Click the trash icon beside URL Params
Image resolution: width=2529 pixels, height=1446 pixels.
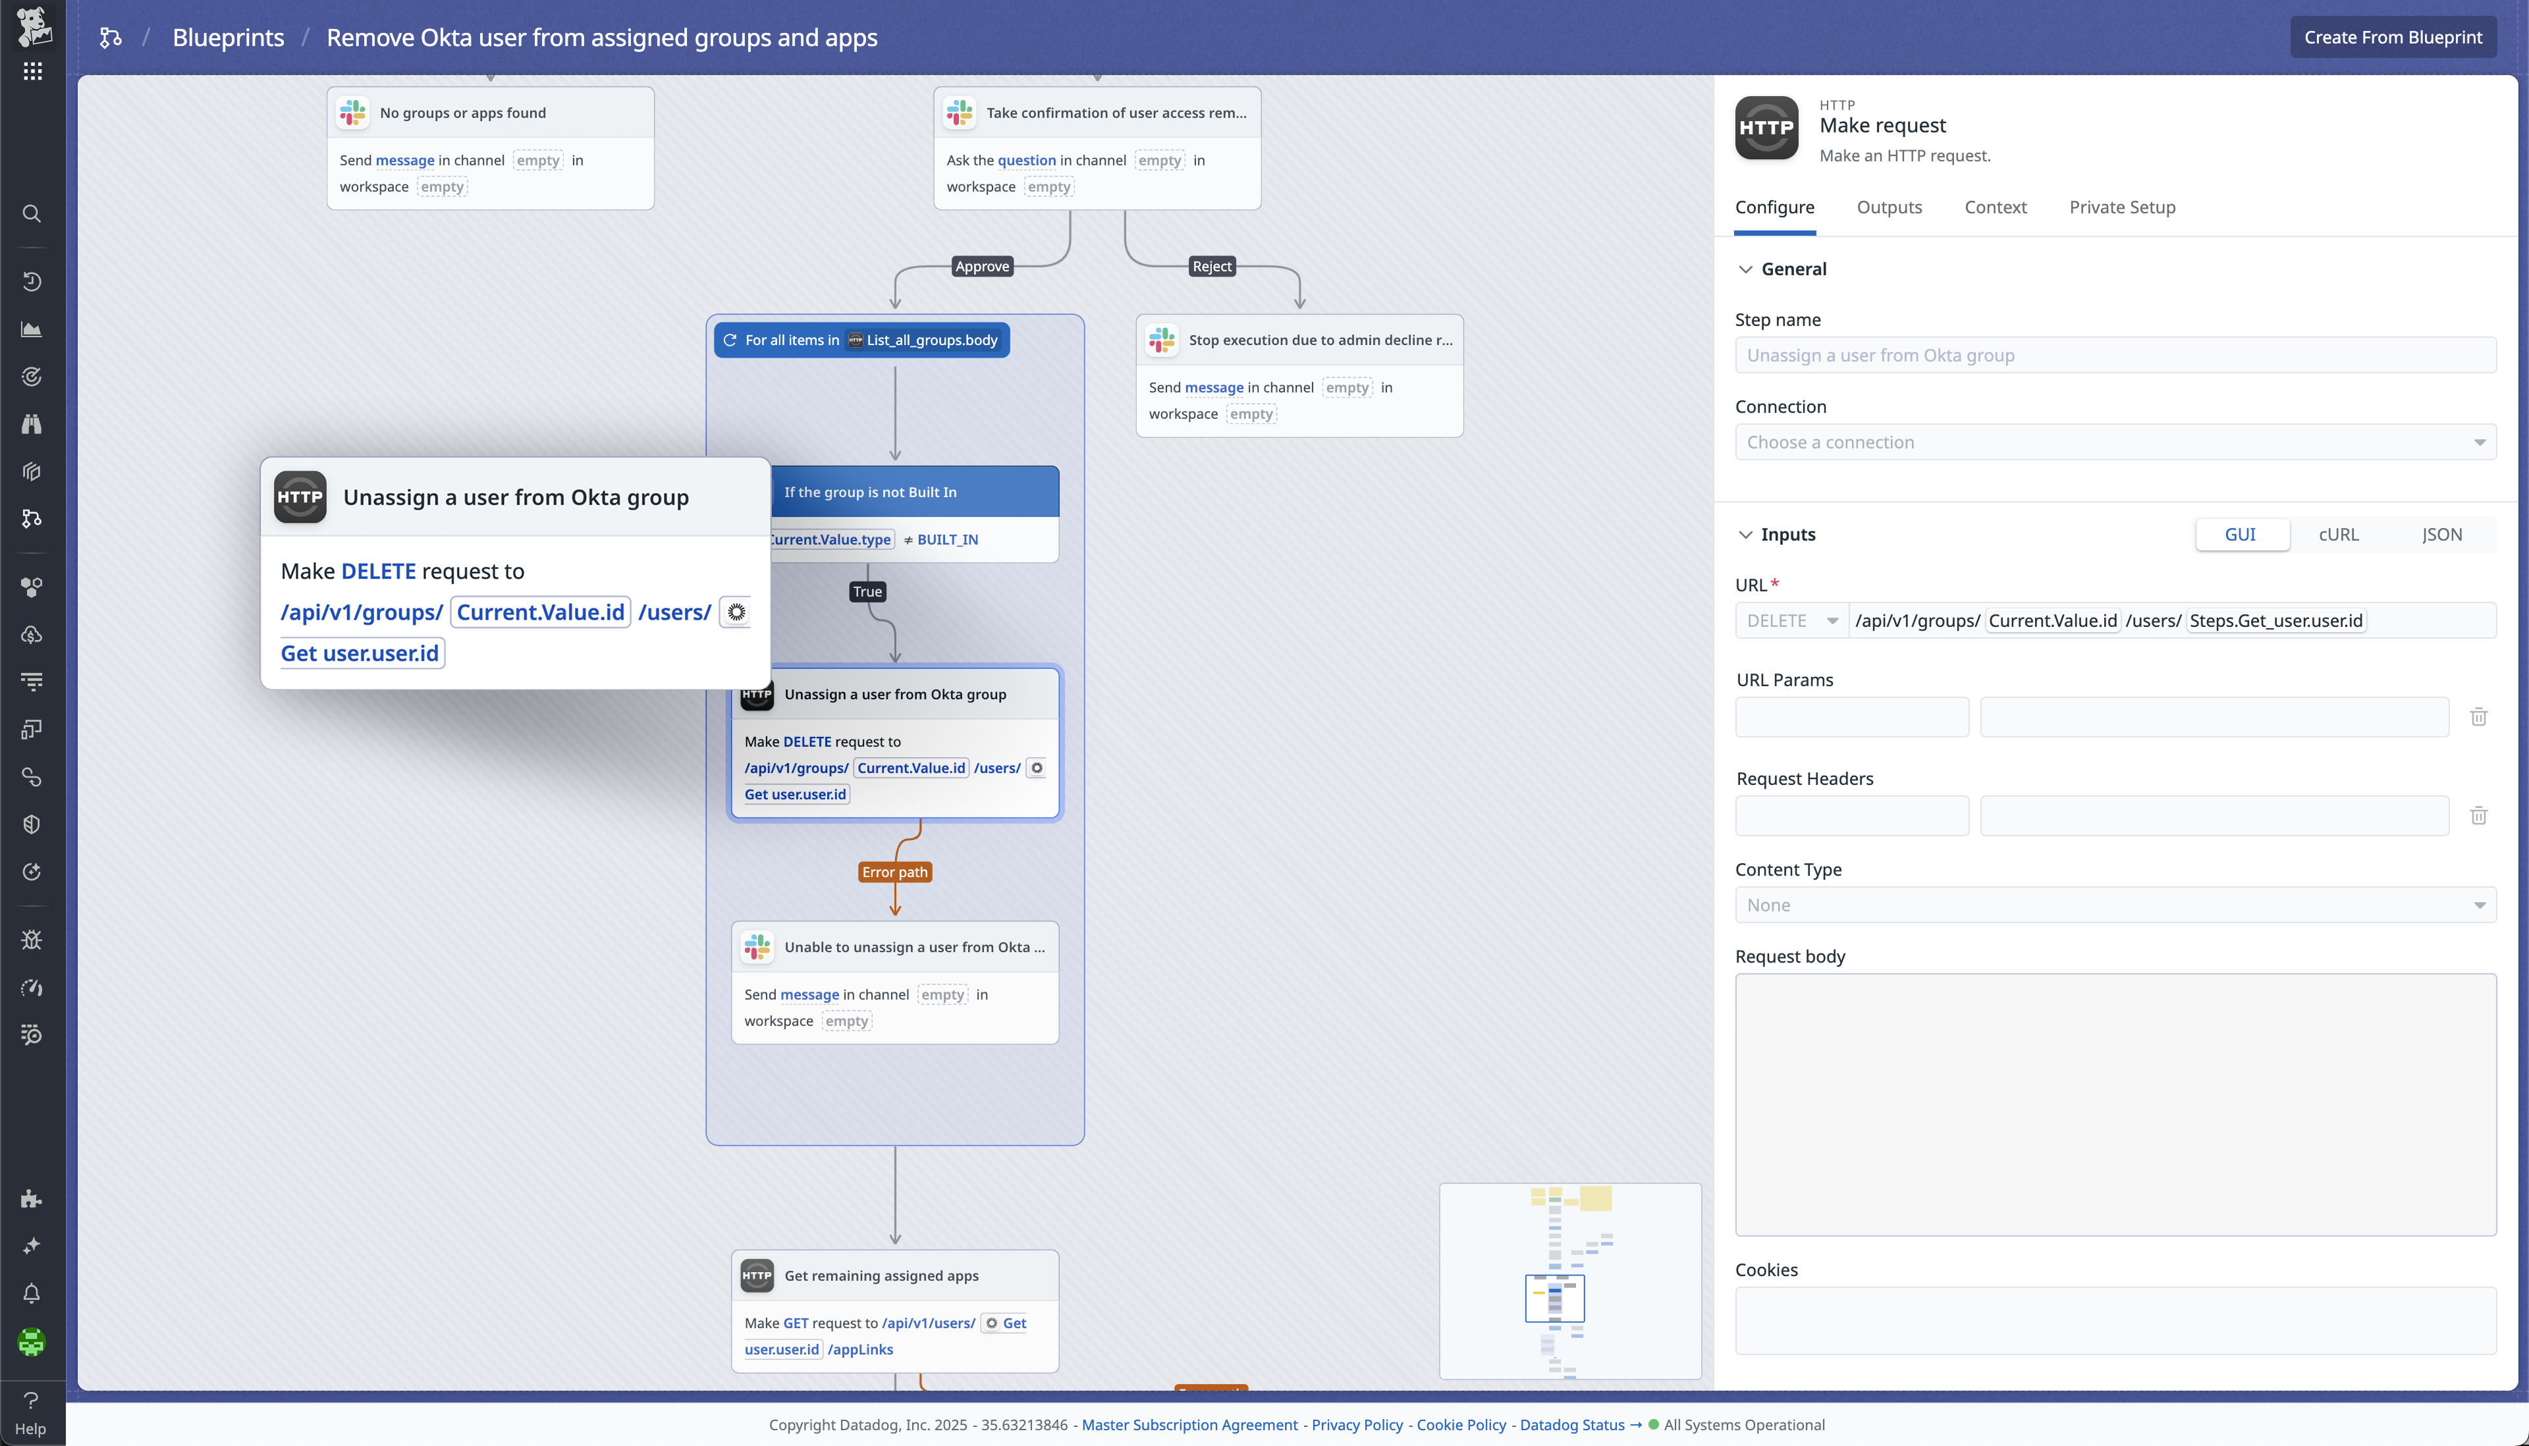click(x=2480, y=717)
